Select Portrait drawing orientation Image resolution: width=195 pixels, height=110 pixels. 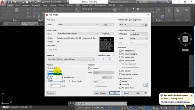click(120, 81)
